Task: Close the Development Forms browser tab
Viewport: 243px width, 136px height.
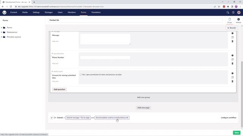Action: [x=29, y=2]
